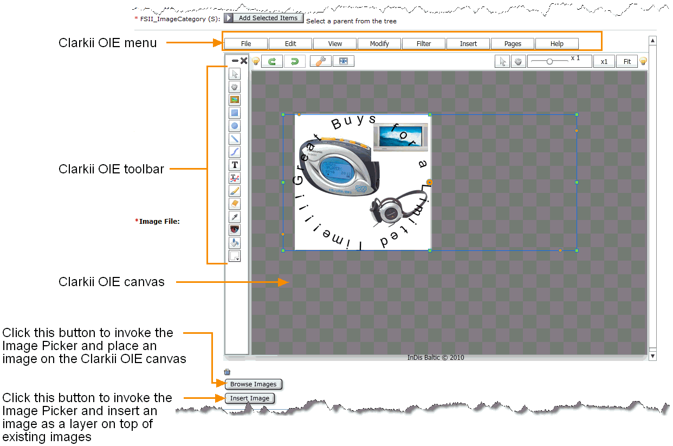Select the ellipse shape tool
The height and width of the screenshot is (446, 673).
tap(235, 126)
